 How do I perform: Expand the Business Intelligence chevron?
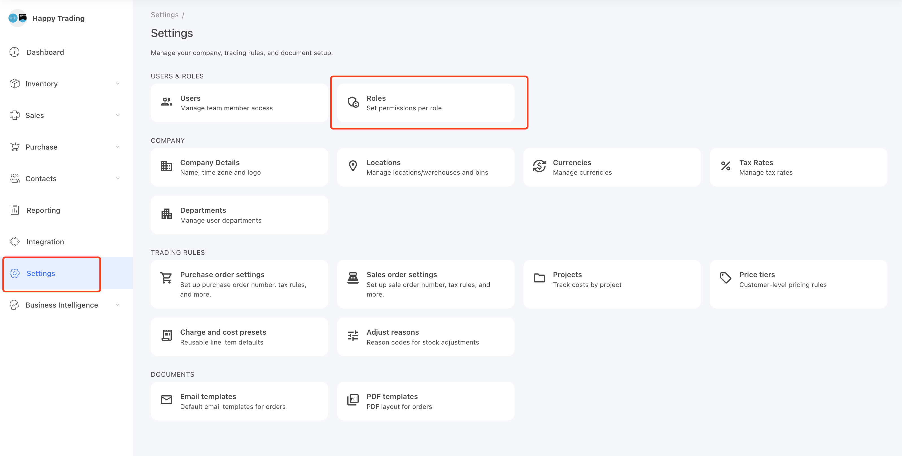click(118, 305)
